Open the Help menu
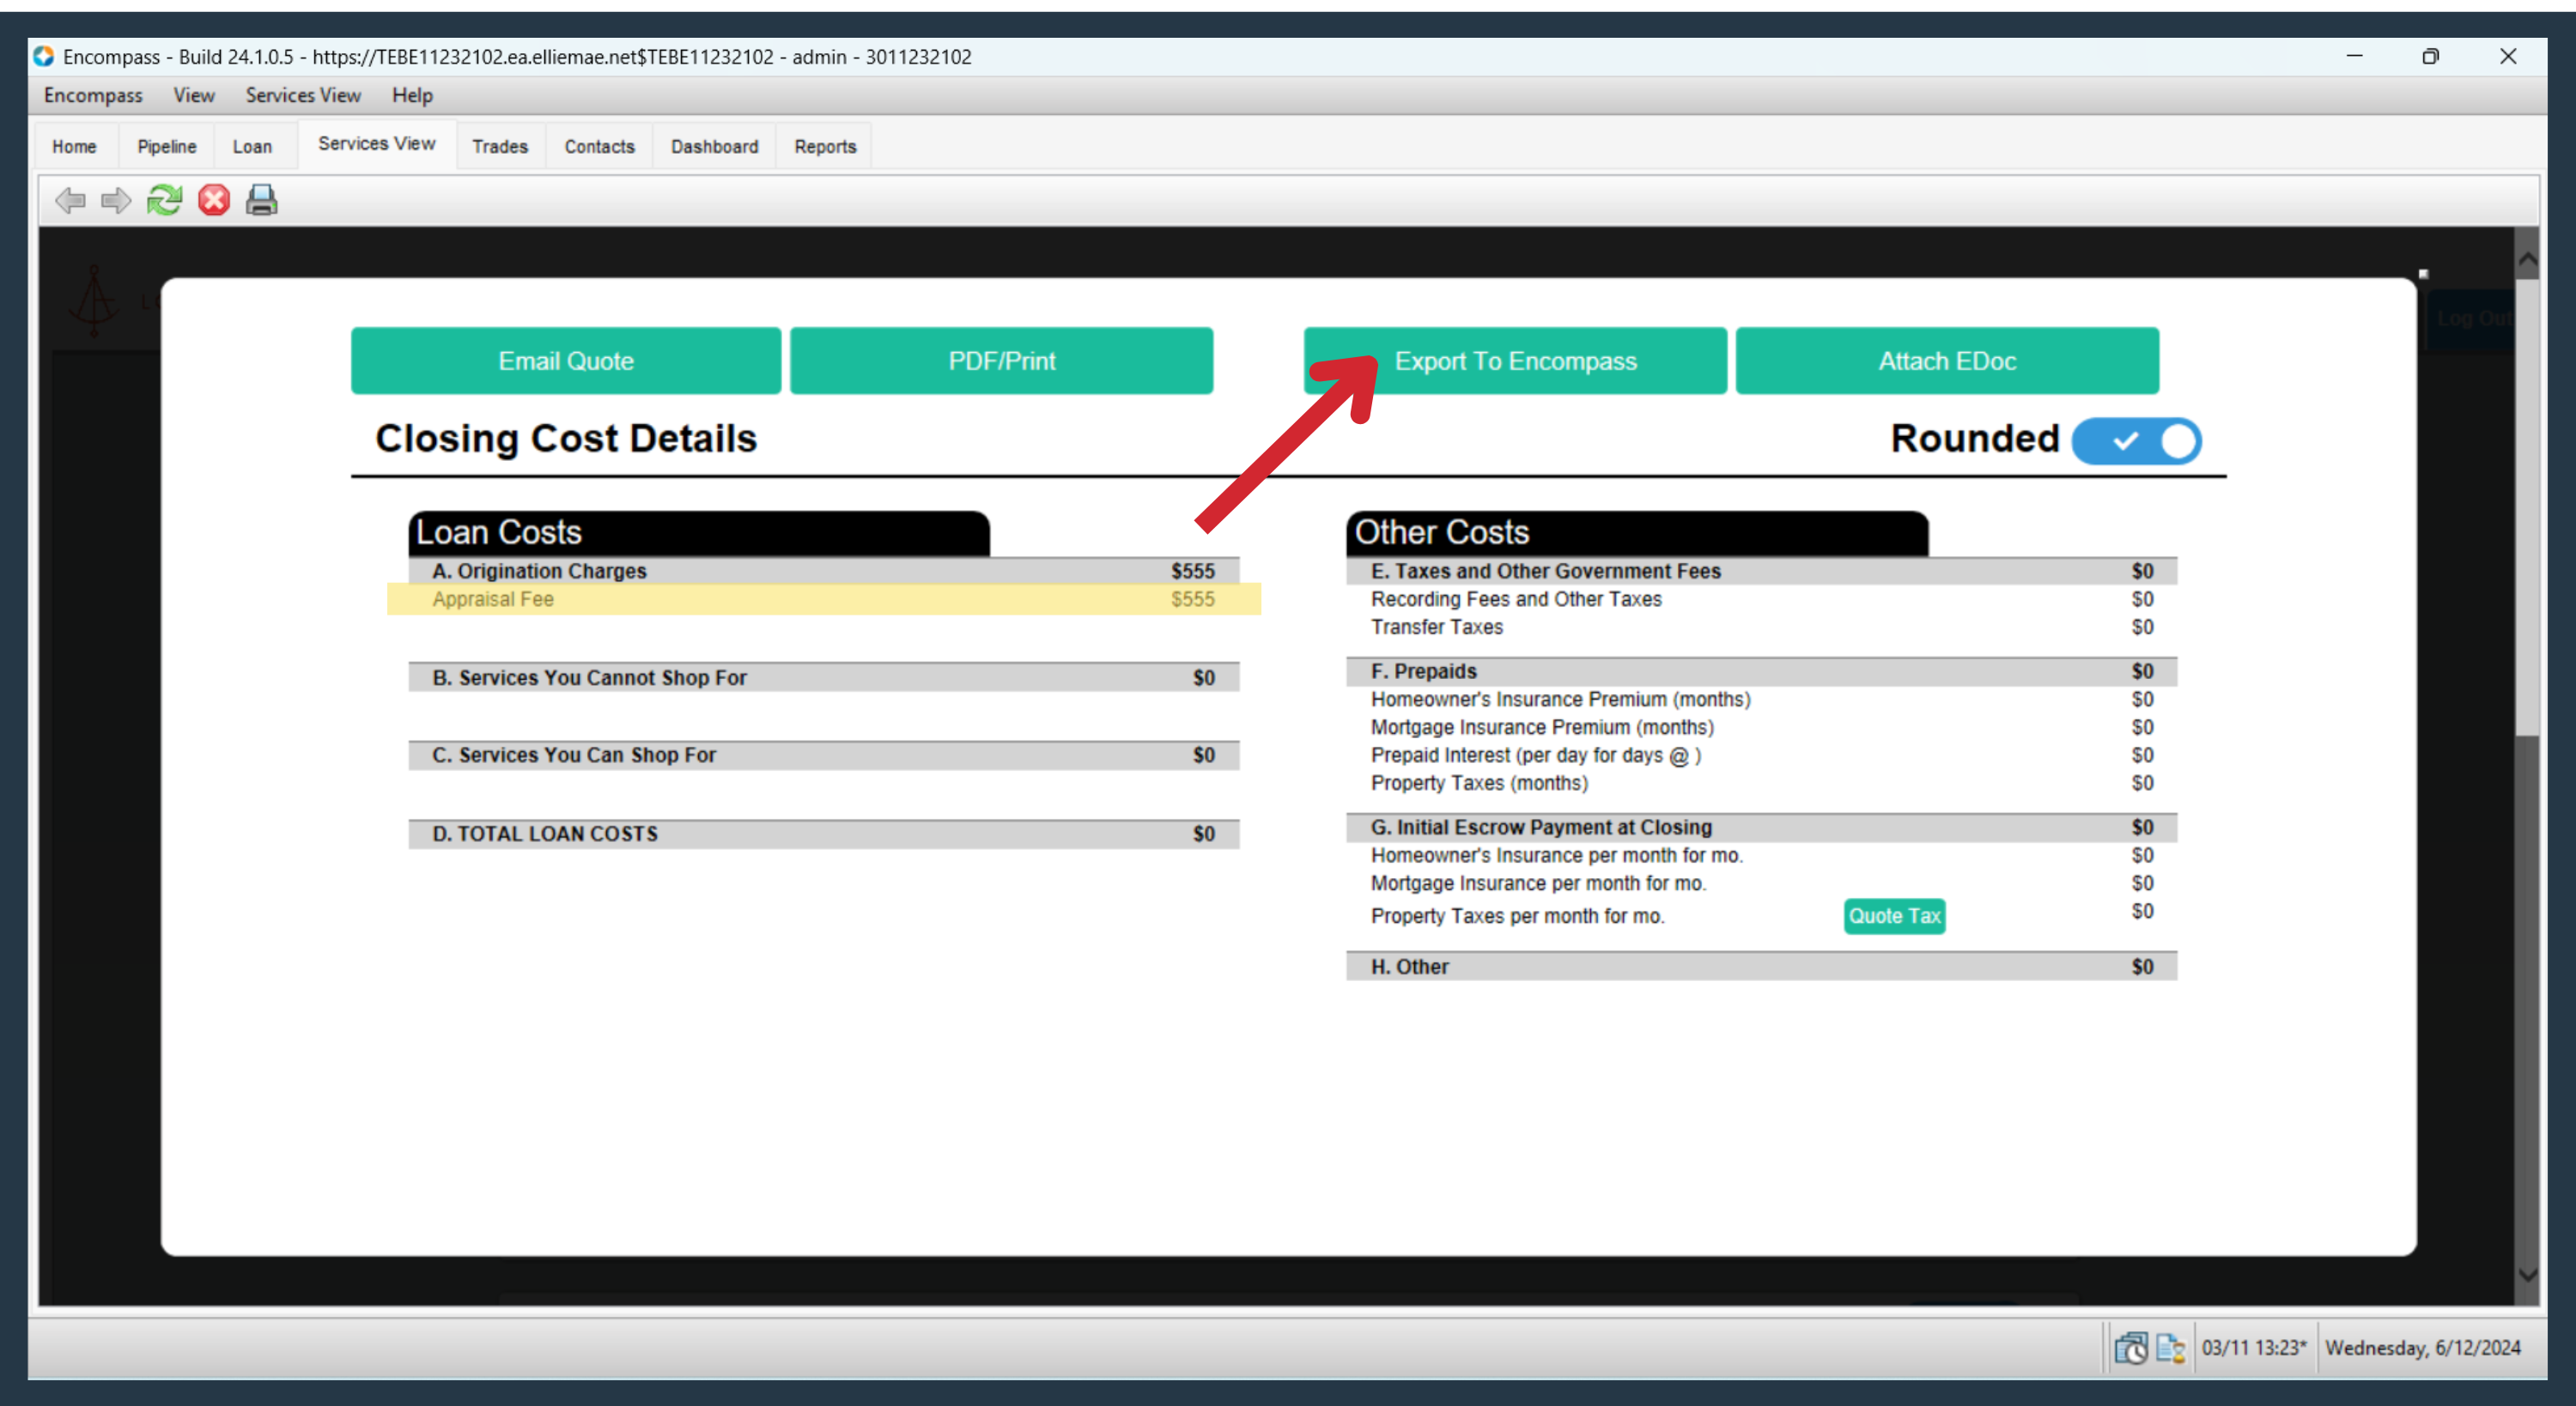The height and width of the screenshot is (1406, 2576). pos(412,95)
